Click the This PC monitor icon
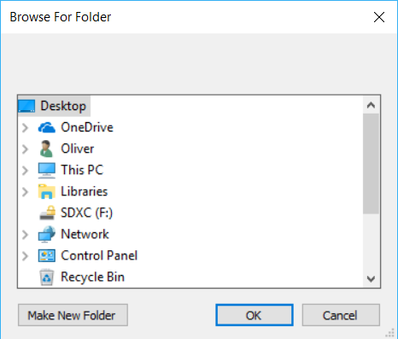This screenshot has width=398, height=339. [x=47, y=170]
